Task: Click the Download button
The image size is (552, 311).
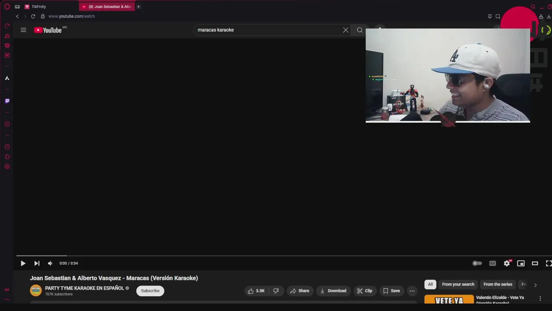Action: 333,291
